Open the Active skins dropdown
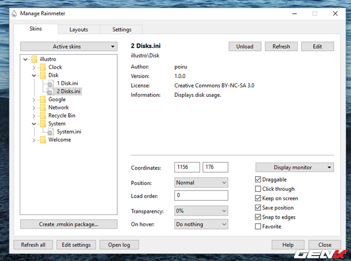The image size is (351, 261). click(x=69, y=47)
